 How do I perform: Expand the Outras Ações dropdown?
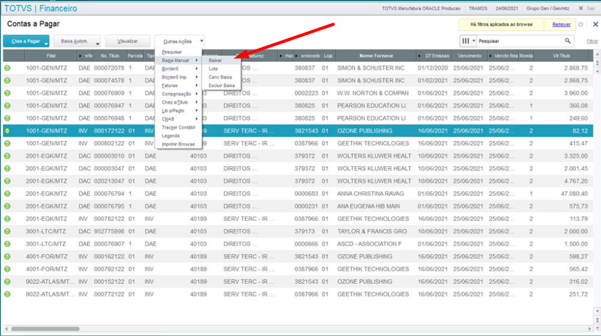pyautogui.click(x=202, y=41)
